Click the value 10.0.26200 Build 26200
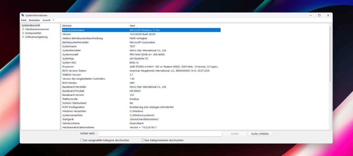 coord(143,34)
